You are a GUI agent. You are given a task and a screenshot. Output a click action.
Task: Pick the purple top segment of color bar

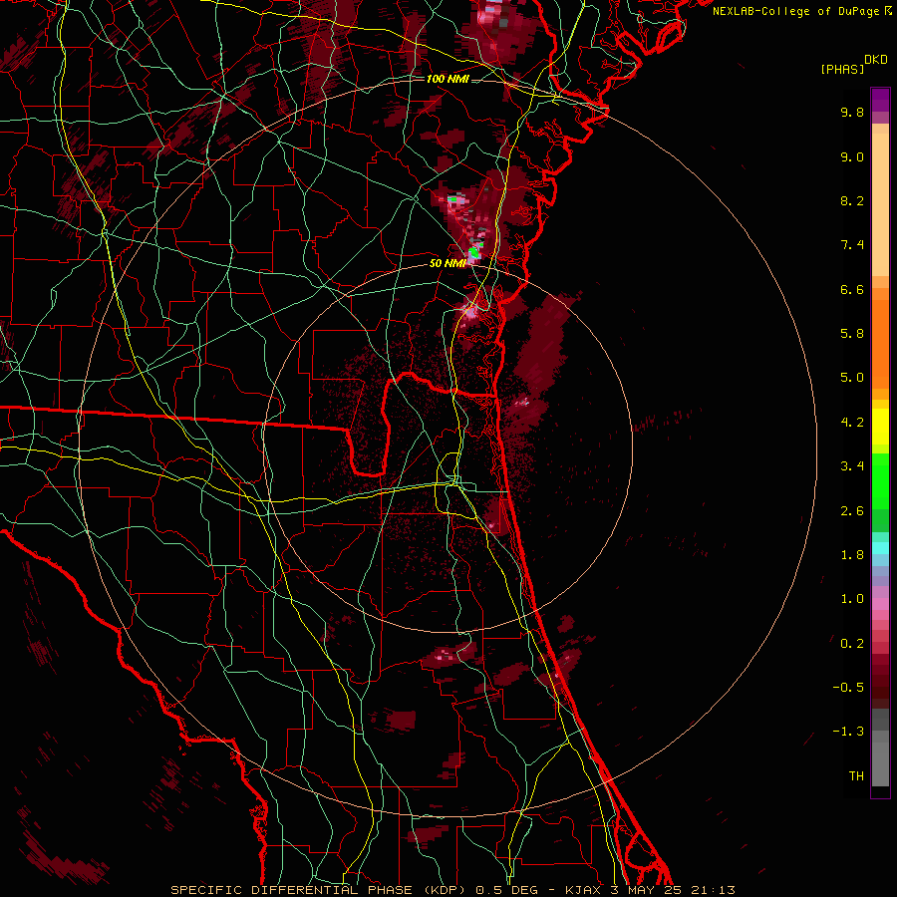tap(880, 100)
